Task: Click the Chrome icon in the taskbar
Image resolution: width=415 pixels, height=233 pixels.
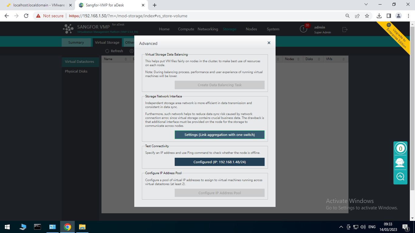Action: pos(67,227)
